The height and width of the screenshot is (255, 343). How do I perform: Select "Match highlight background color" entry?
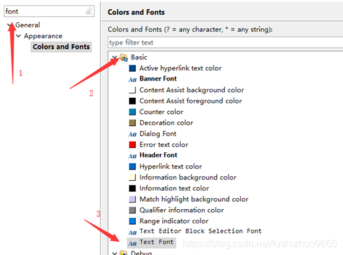194,199
